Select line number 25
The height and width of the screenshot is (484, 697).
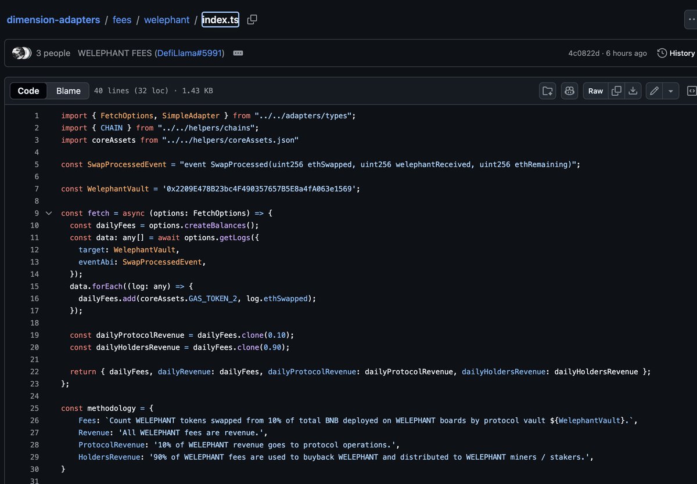click(x=34, y=408)
